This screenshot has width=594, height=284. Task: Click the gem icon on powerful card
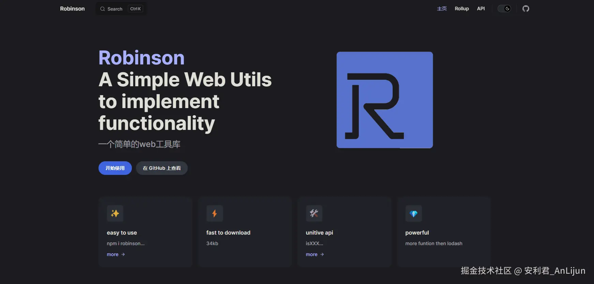pyautogui.click(x=414, y=213)
